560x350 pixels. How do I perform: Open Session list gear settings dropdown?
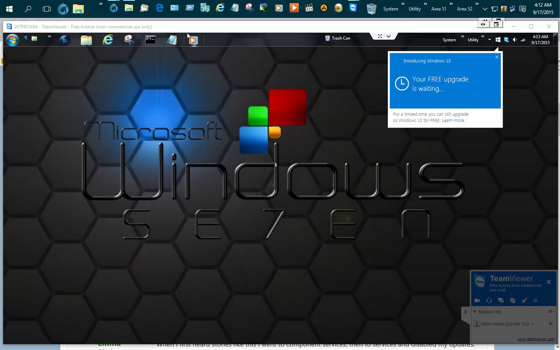click(x=551, y=311)
